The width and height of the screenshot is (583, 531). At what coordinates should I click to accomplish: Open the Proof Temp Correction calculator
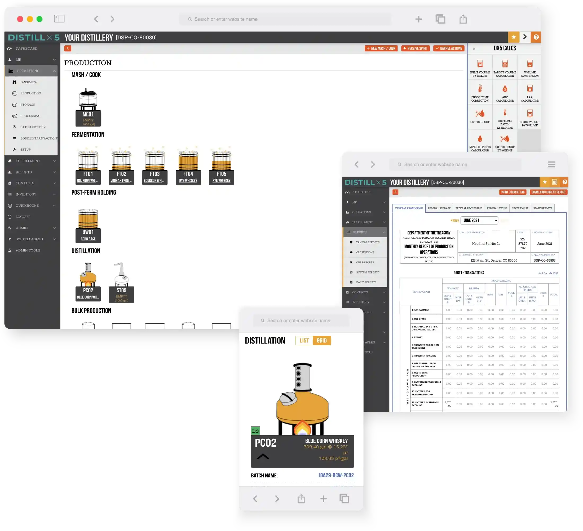(480, 92)
